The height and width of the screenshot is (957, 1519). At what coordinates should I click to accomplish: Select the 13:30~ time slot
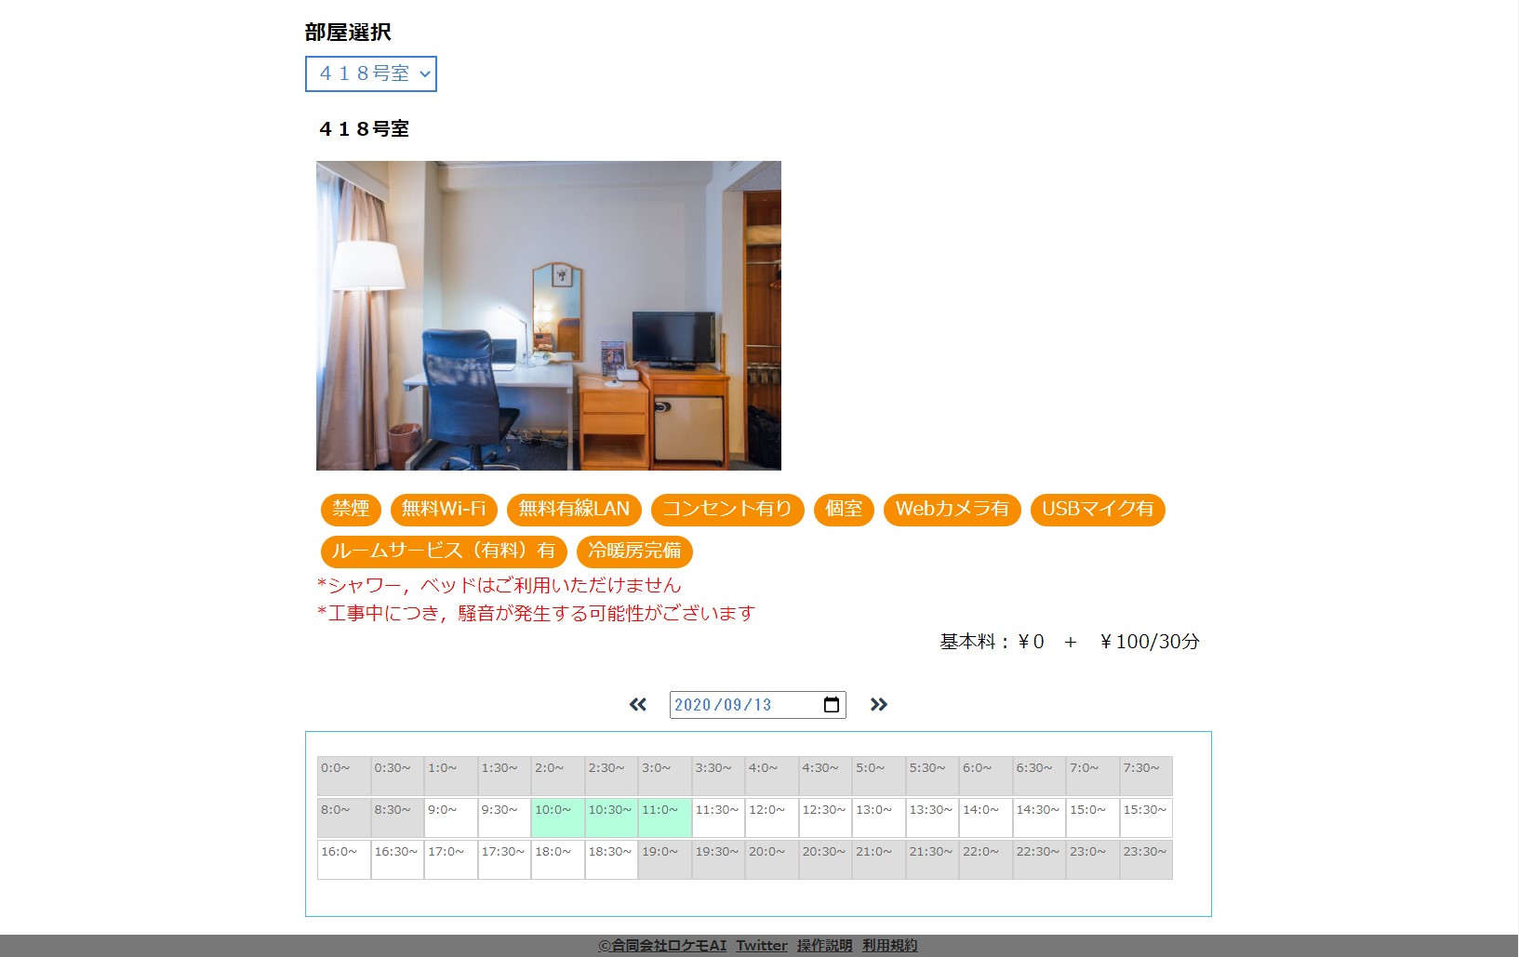[932, 818]
